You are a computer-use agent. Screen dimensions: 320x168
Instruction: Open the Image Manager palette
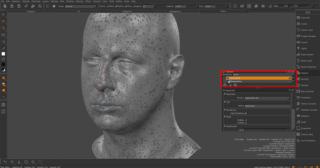(308, 36)
